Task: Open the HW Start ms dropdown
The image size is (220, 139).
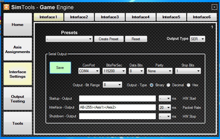Action: [x=165, y=98]
